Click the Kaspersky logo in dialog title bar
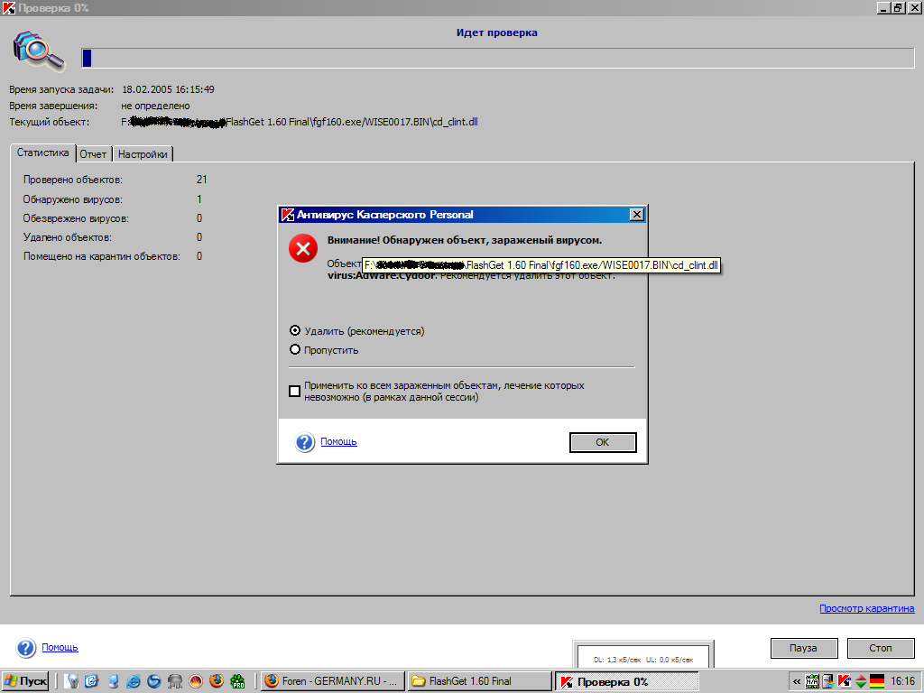Viewport: 924px width, 693px height. point(287,215)
